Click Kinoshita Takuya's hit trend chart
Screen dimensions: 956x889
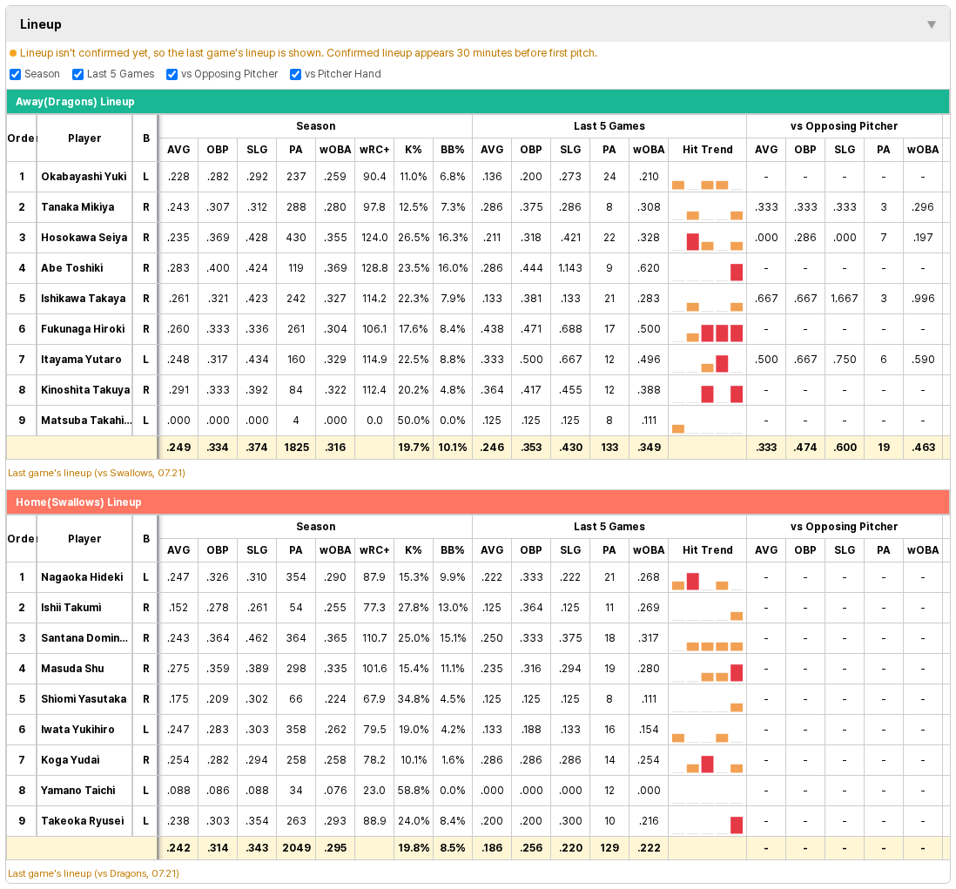coord(707,390)
